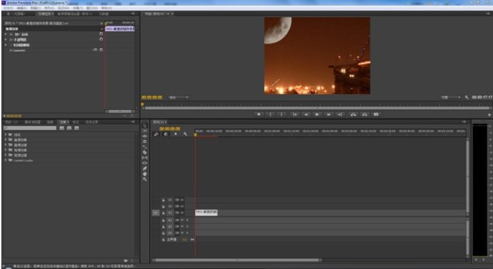The height and width of the screenshot is (269, 493).
Task: Open playback resolution dropdown in Program monitor
Action: point(451,98)
